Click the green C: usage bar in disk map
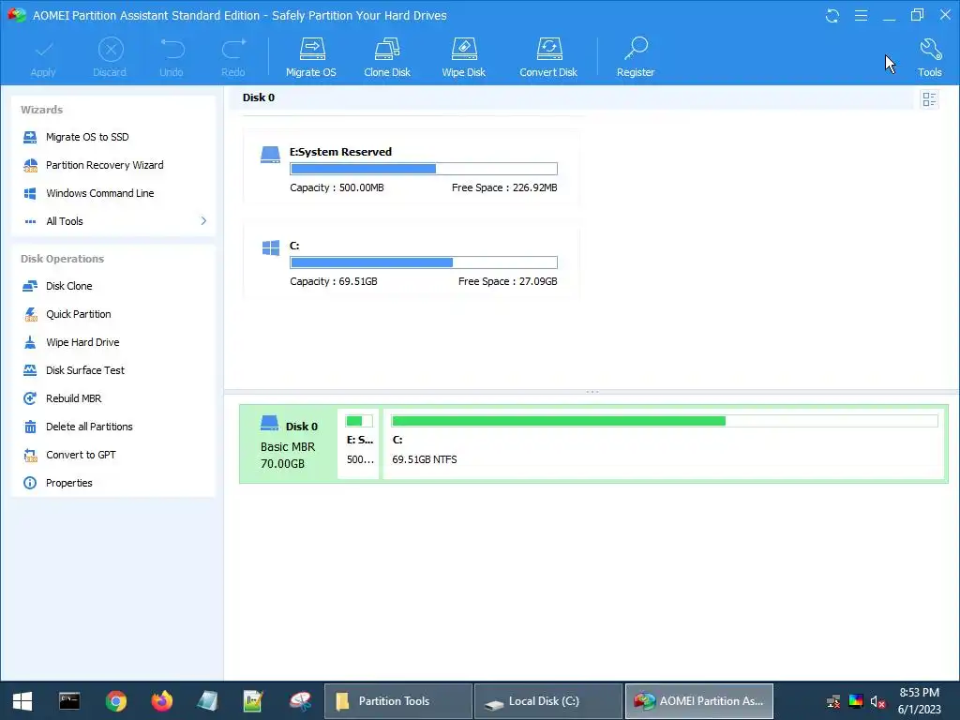Viewport: 960px width, 720px height. pos(665,421)
